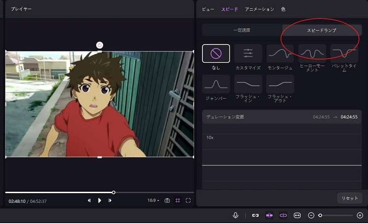Apply the フラッシュ・アウト speed ramp preset

(280, 84)
